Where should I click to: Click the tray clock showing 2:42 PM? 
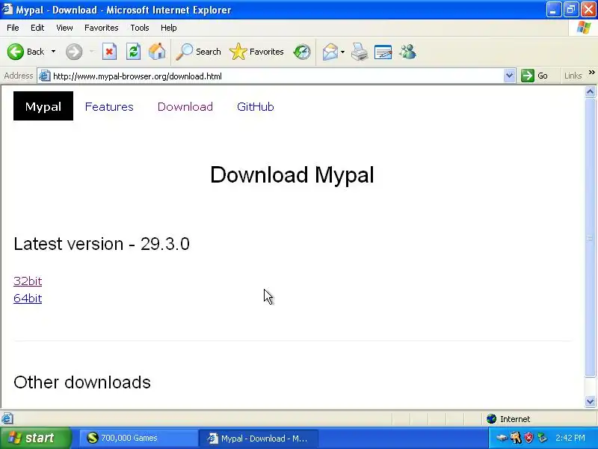pyautogui.click(x=570, y=438)
